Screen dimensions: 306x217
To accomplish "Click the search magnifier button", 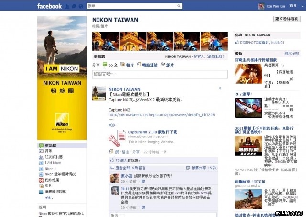I will (179, 6).
